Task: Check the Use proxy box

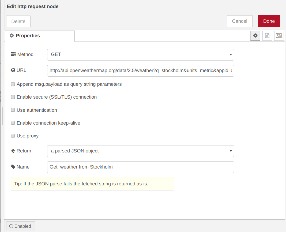Action: (x=13, y=136)
